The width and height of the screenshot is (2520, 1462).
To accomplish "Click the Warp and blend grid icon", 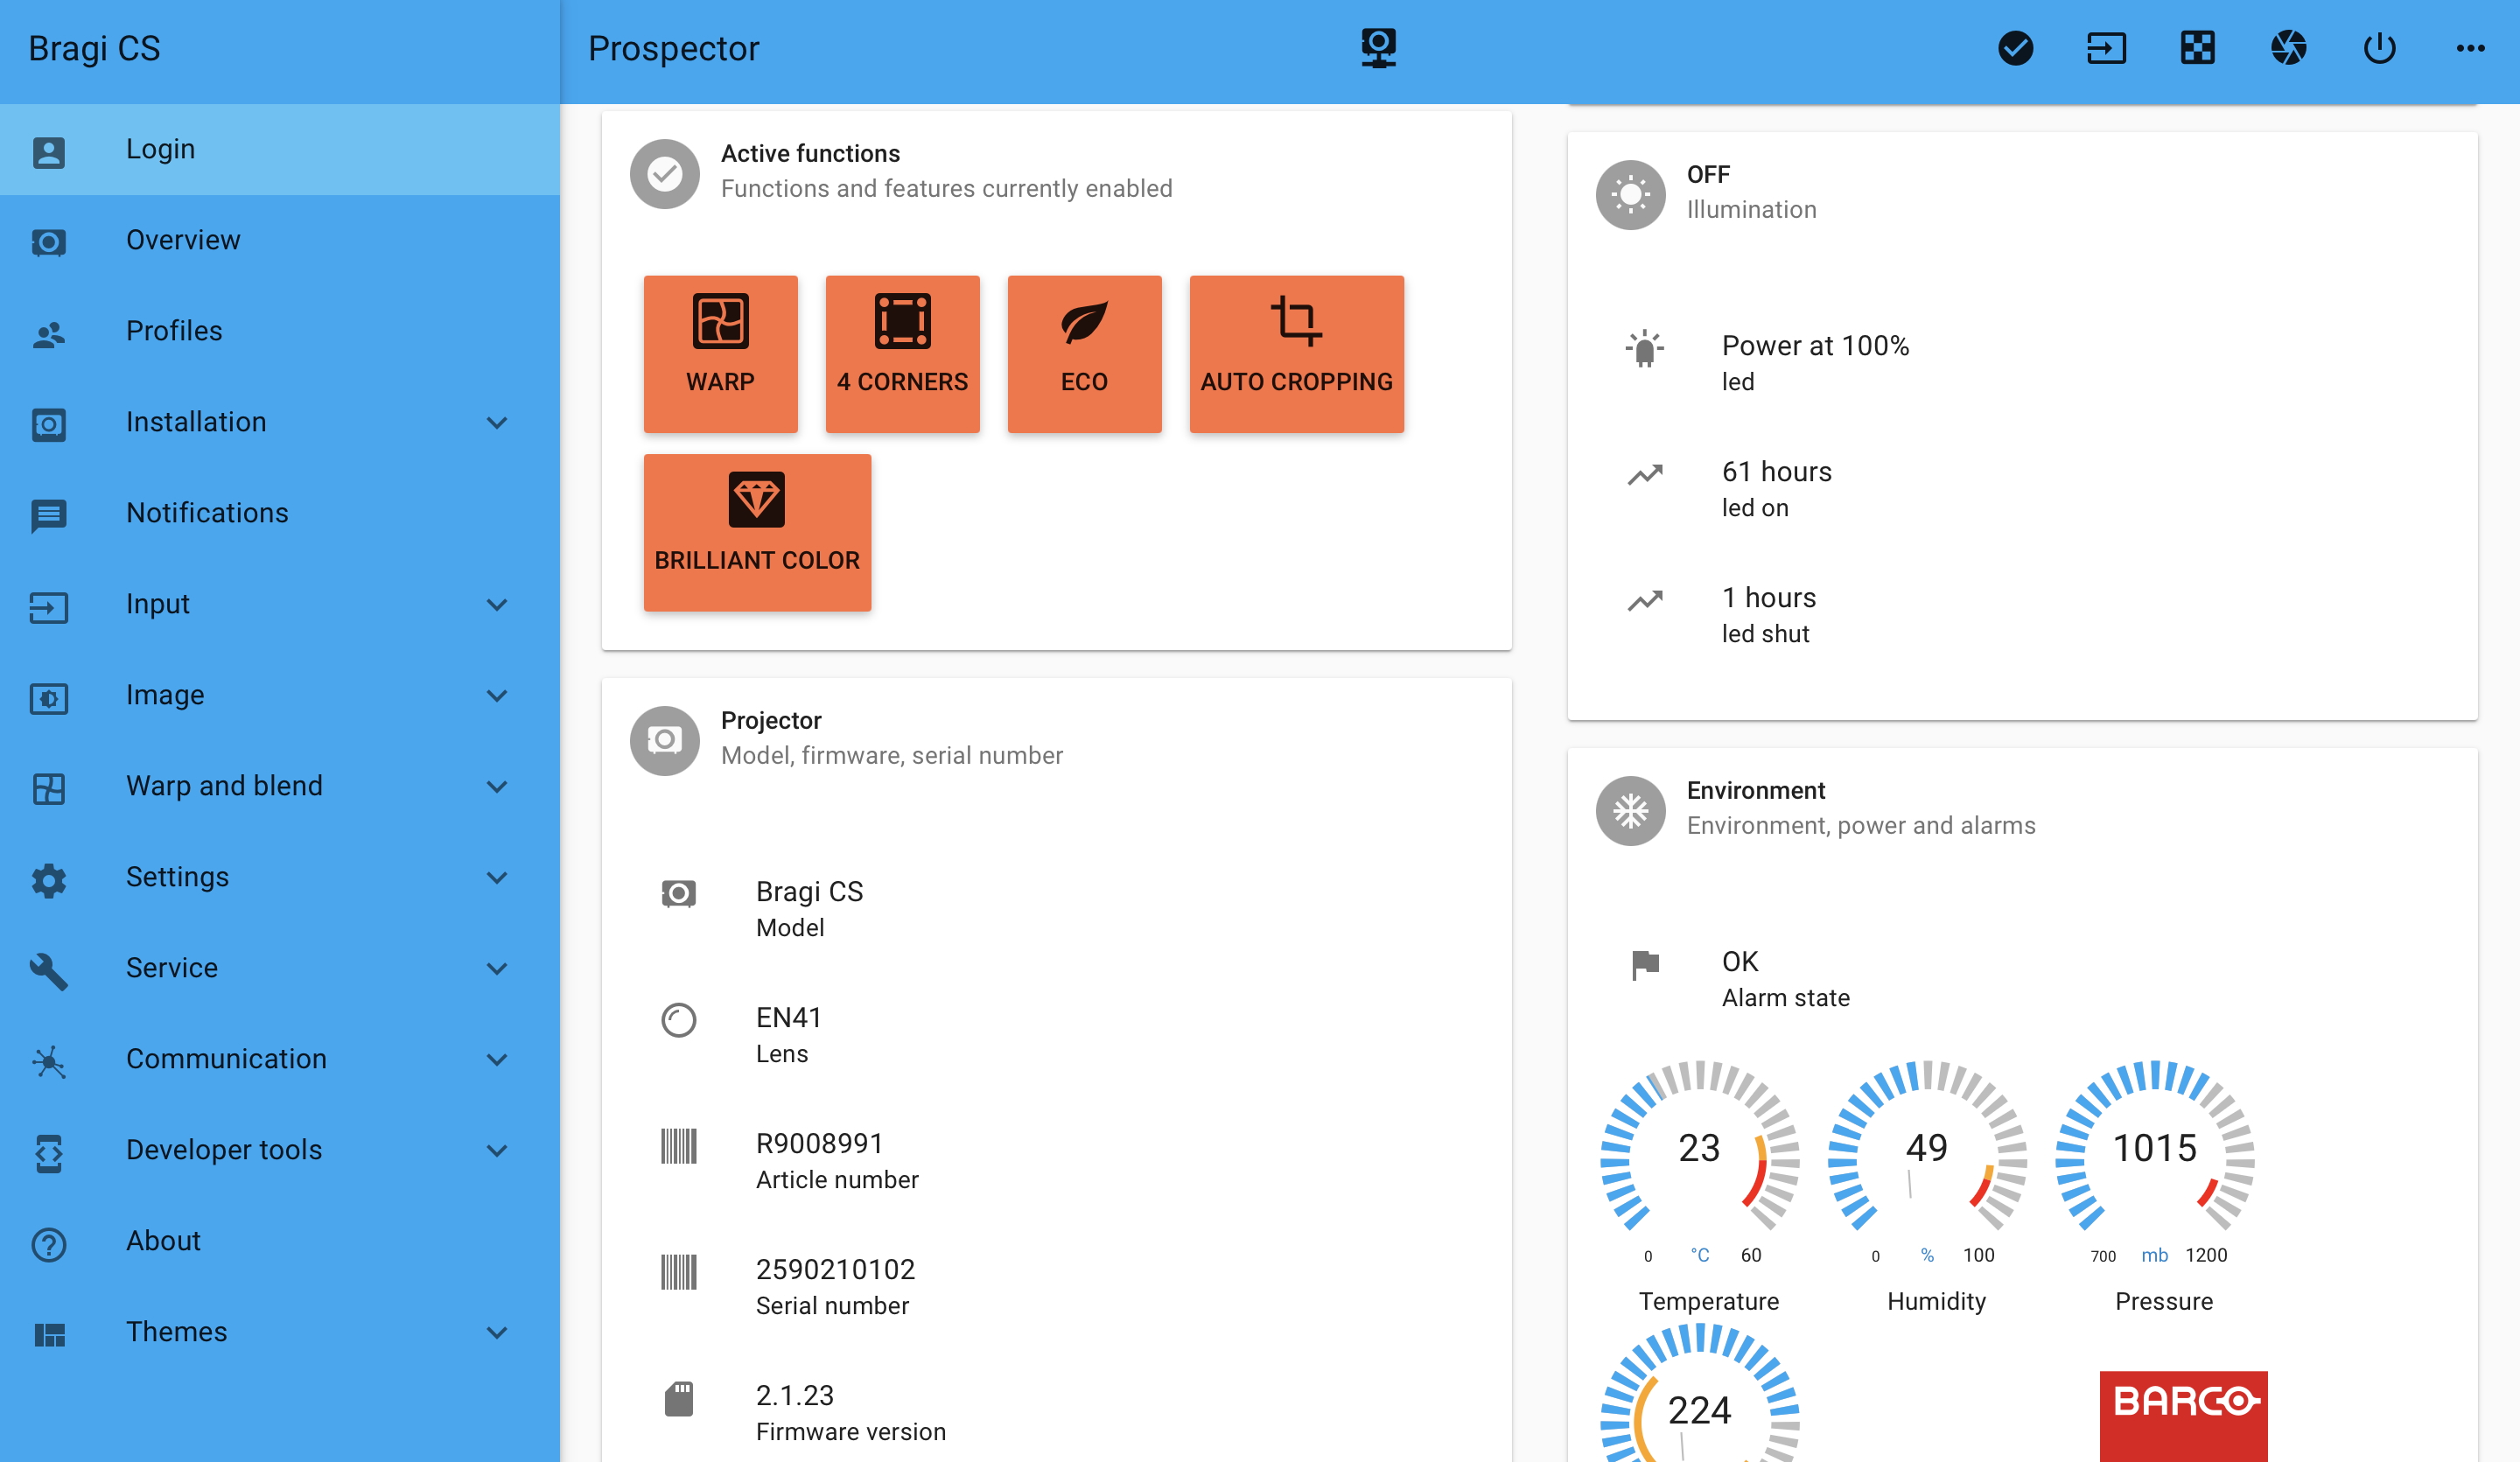I will point(49,788).
